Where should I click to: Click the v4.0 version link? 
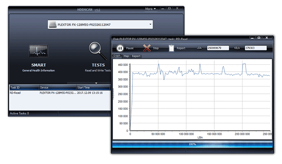(97, 10)
